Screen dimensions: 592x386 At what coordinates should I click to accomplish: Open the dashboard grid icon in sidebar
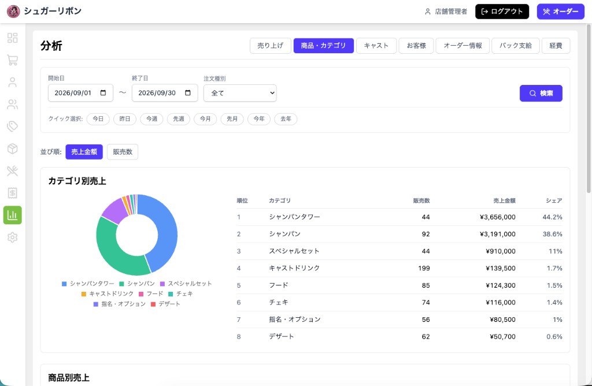(x=13, y=38)
